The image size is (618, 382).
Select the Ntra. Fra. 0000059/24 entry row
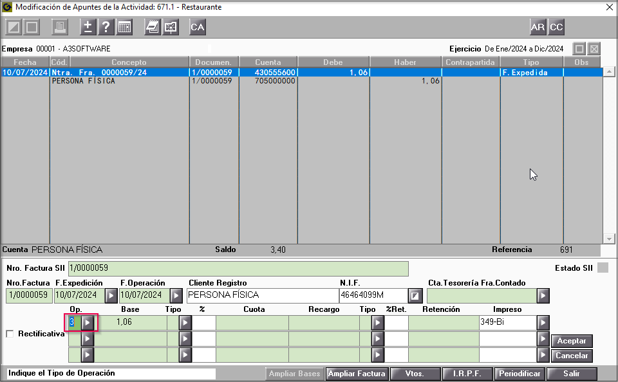[302, 73]
